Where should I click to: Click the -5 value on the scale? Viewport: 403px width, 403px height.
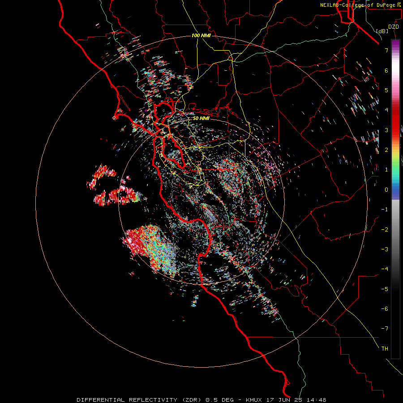point(385,289)
